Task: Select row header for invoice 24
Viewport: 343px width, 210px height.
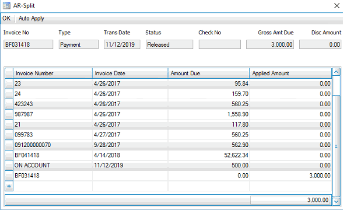Action: coord(9,94)
